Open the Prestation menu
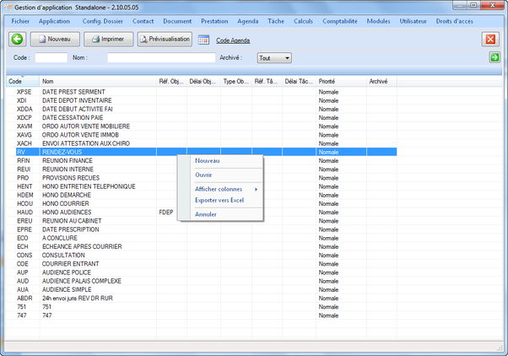The image size is (508, 356). [214, 20]
